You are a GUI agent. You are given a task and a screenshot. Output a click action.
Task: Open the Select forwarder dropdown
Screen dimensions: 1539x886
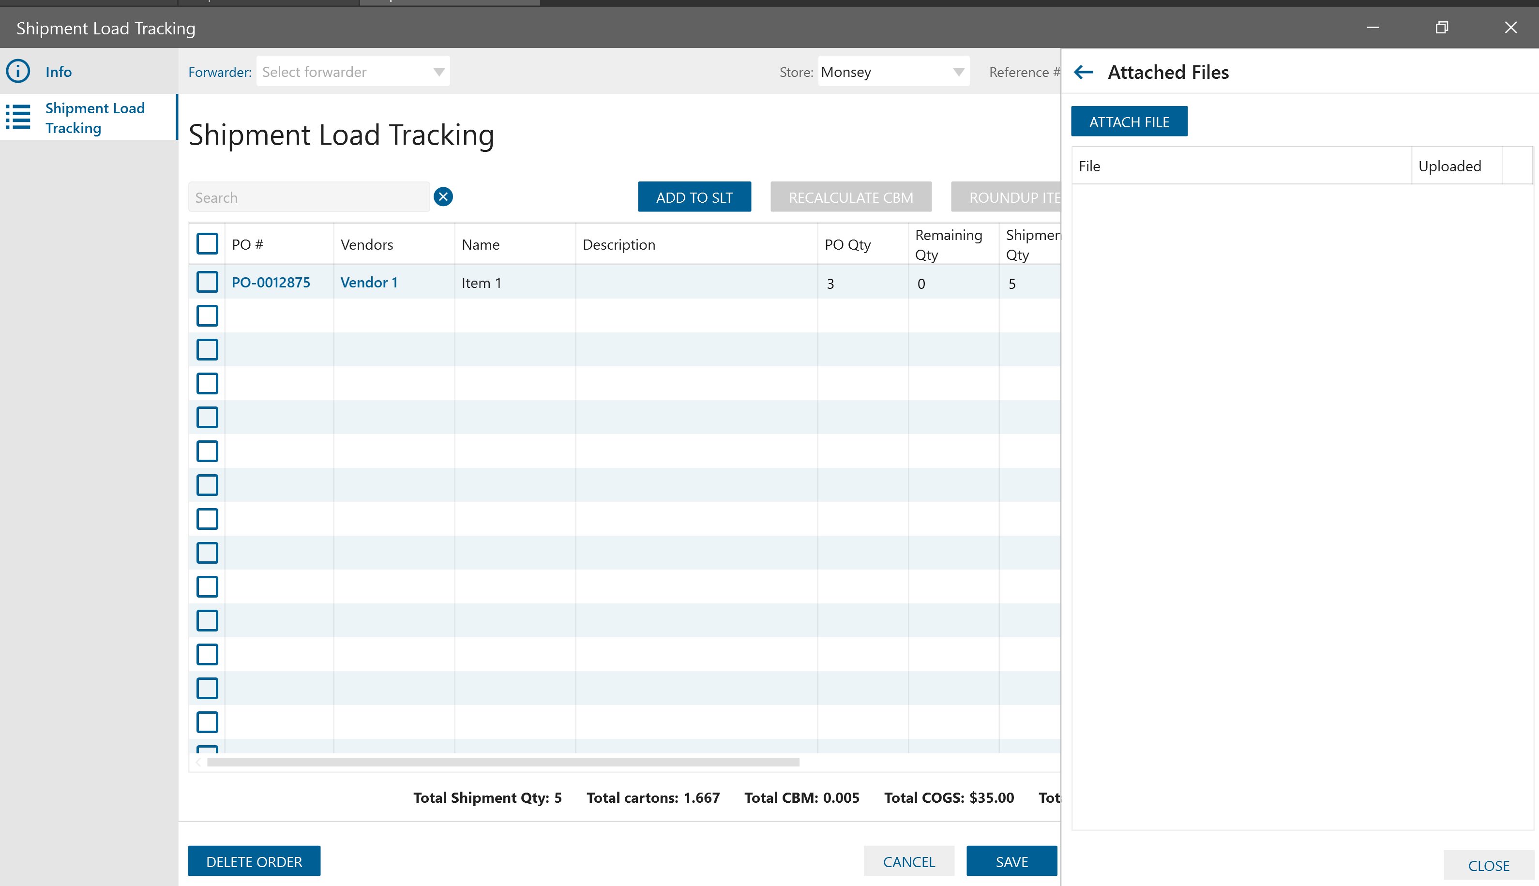pyautogui.click(x=439, y=72)
